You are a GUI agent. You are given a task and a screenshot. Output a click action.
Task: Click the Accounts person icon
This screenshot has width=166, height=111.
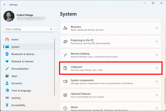point(7,83)
